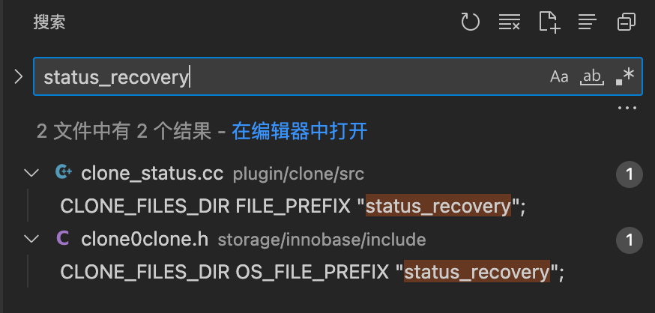Screen dimensions: 655x313
Task: Toggle search details ellipsis
Action: [x=627, y=109]
